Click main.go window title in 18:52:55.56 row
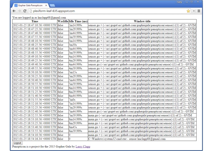The height and width of the screenshot is (151, 213). coord(142,116)
